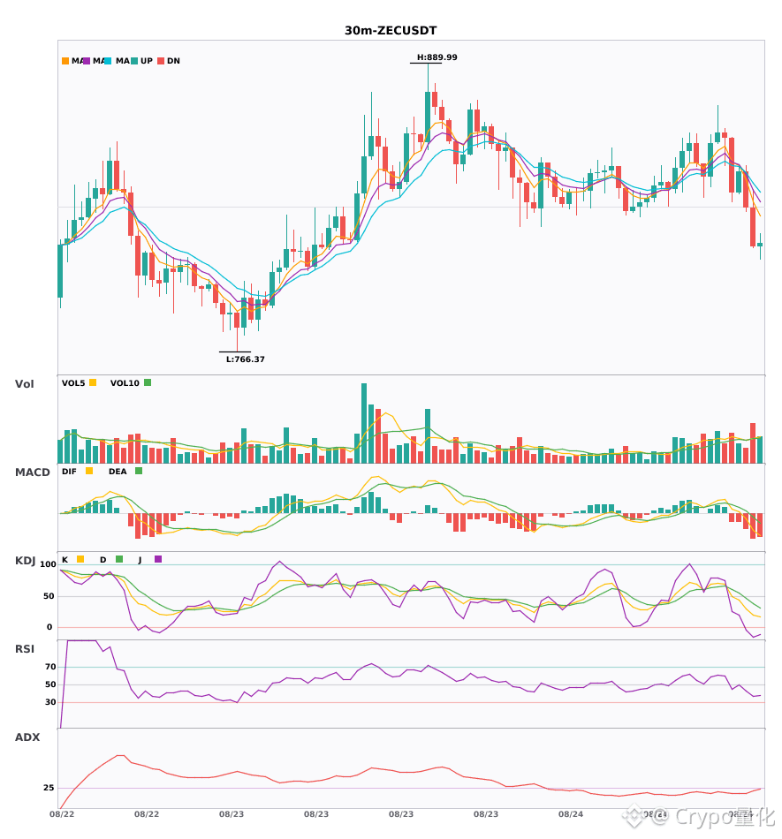Click the KDJ 100 axis label
The image size is (782, 839).
point(49,564)
